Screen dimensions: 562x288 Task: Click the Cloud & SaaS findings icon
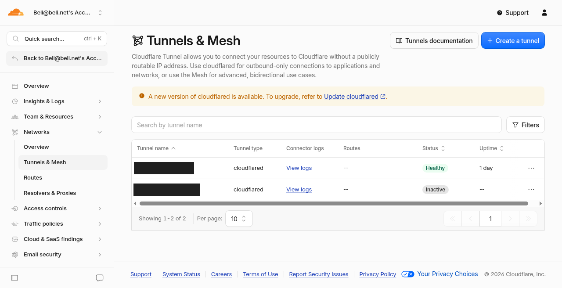coord(15,239)
